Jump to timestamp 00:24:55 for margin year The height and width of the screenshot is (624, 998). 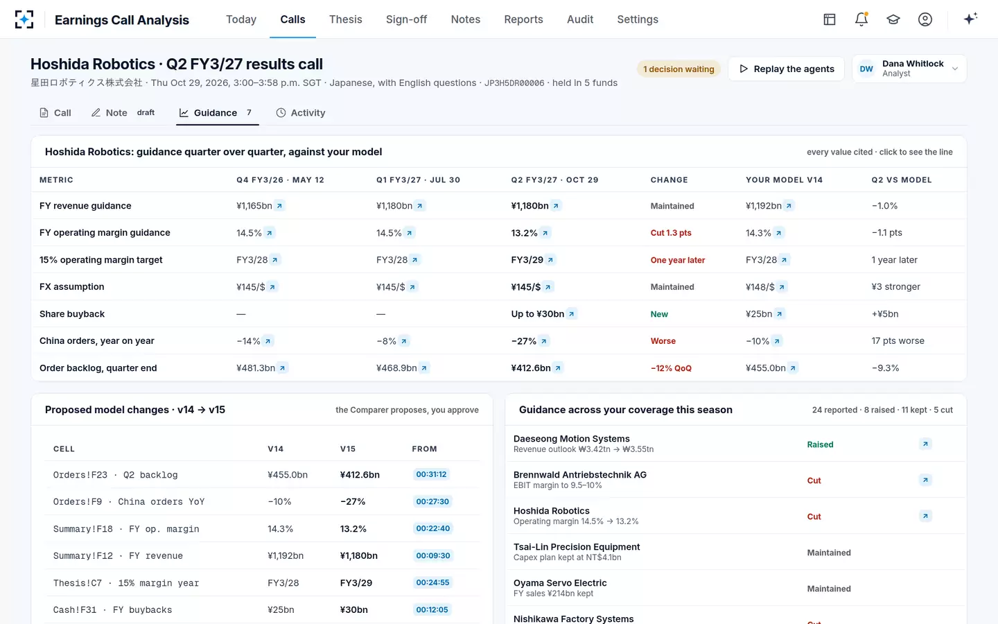click(x=432, y=582)
